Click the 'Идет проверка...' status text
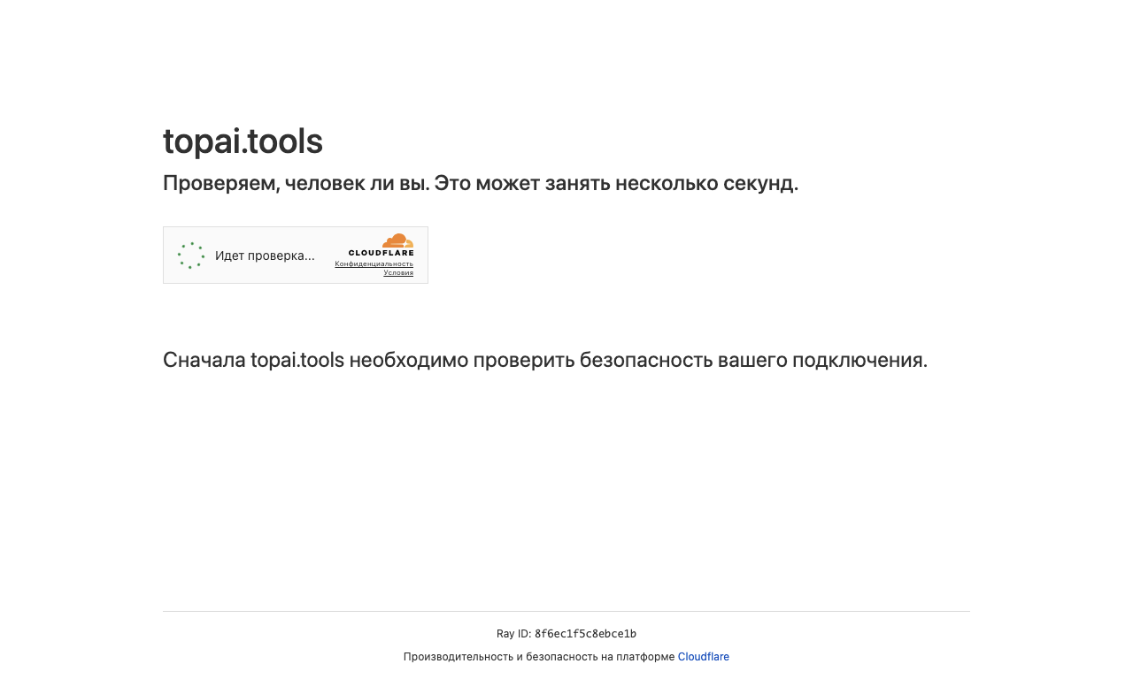 [x=265, y=256]
